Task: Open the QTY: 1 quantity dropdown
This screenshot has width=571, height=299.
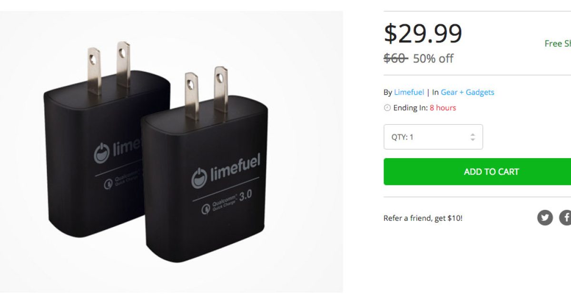Action: pyautogui.click(x=433, y=137)
